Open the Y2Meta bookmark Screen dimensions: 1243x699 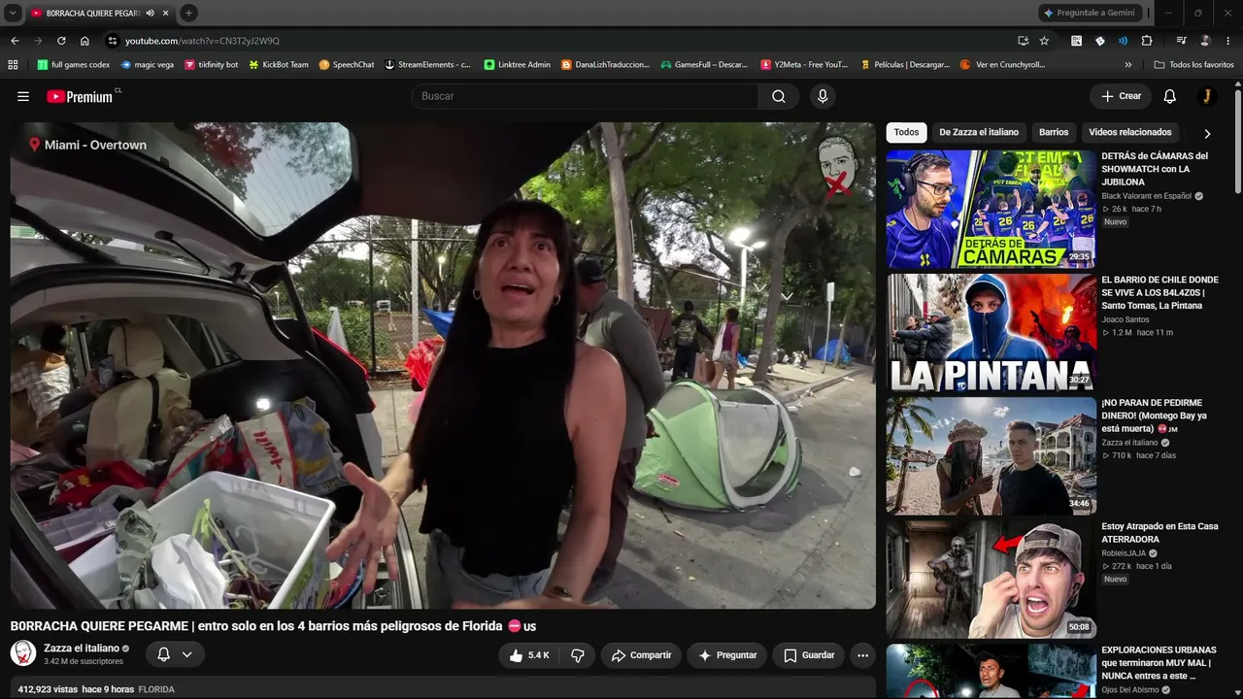(804, 65)
